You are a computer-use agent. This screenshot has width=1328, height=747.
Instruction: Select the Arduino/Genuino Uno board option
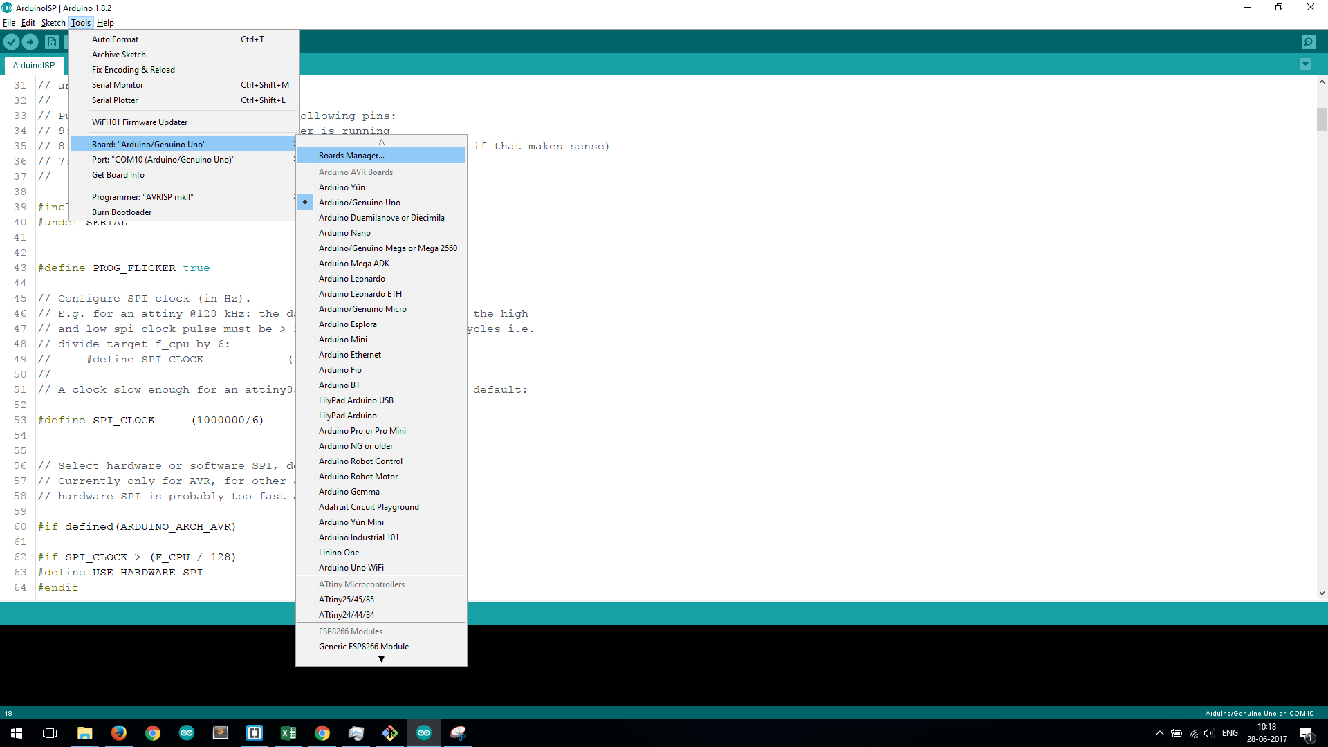(x=381, y=203)
